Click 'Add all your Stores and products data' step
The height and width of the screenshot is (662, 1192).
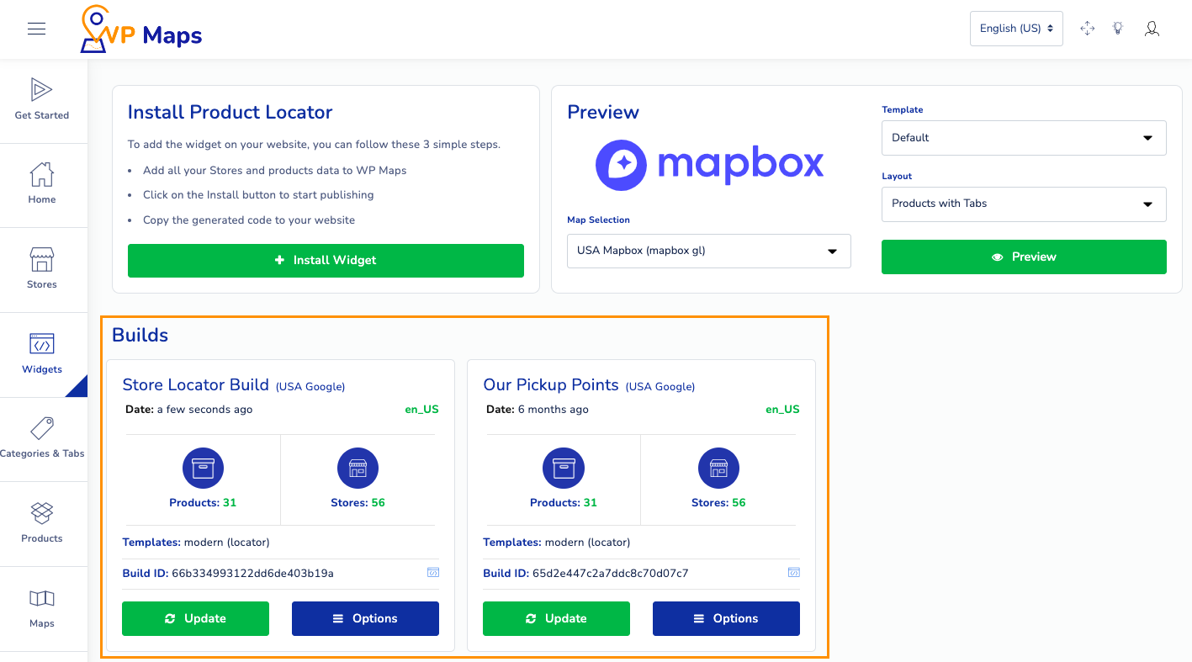click(274, 170)
